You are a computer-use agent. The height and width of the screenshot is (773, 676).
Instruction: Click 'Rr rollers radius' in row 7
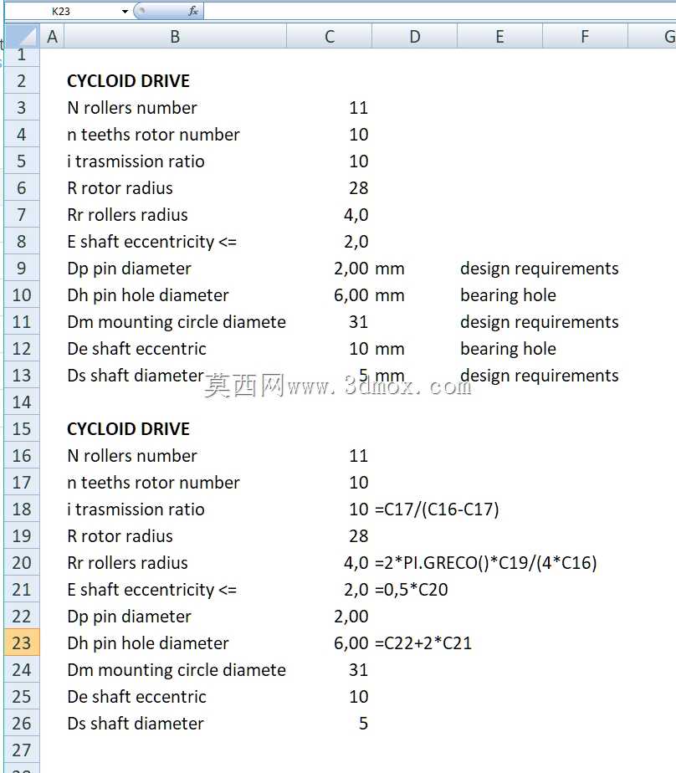[127, 214]
